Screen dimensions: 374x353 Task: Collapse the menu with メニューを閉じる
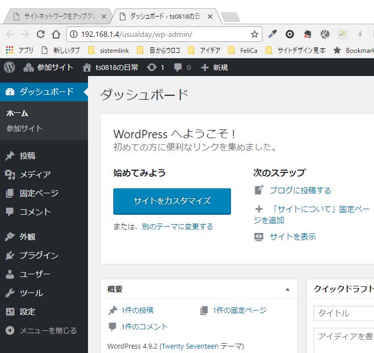(x=41, y=330)
